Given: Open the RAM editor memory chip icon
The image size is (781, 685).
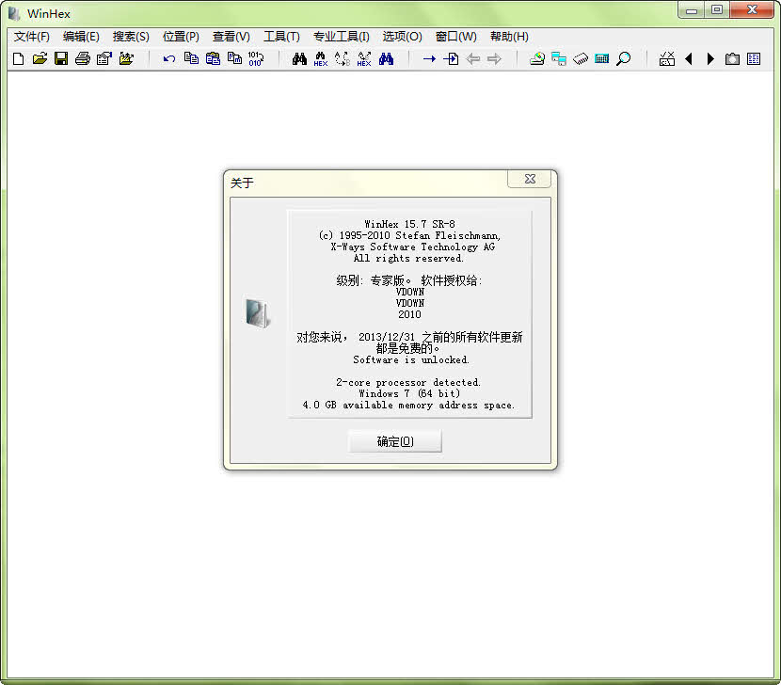Looking at the screenshot, I should pos(581,58).
